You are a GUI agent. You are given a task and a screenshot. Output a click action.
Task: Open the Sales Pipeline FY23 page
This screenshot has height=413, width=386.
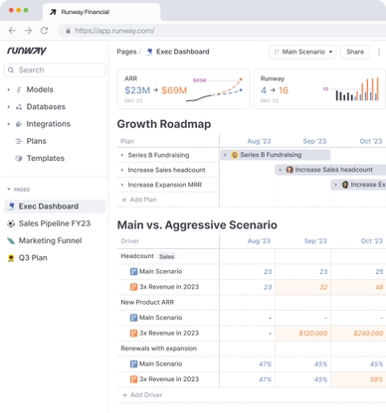pyautogui.click(x=55, y=223)
